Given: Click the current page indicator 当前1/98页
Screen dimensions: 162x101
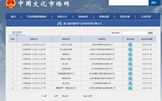Looking at the screenshot, I should 87,96.
